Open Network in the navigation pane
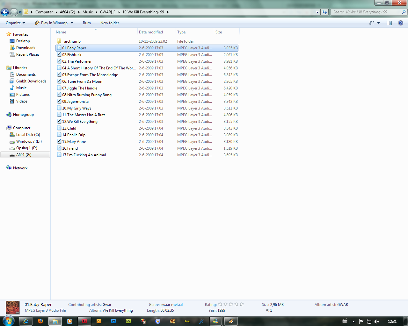The height and width of the screenshot is (326, 408). point(20,168)
